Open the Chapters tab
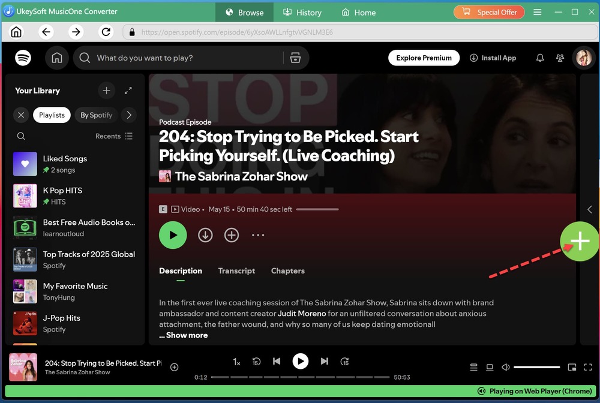The width and height of the screenshot is (600, 403). [288, 270]
